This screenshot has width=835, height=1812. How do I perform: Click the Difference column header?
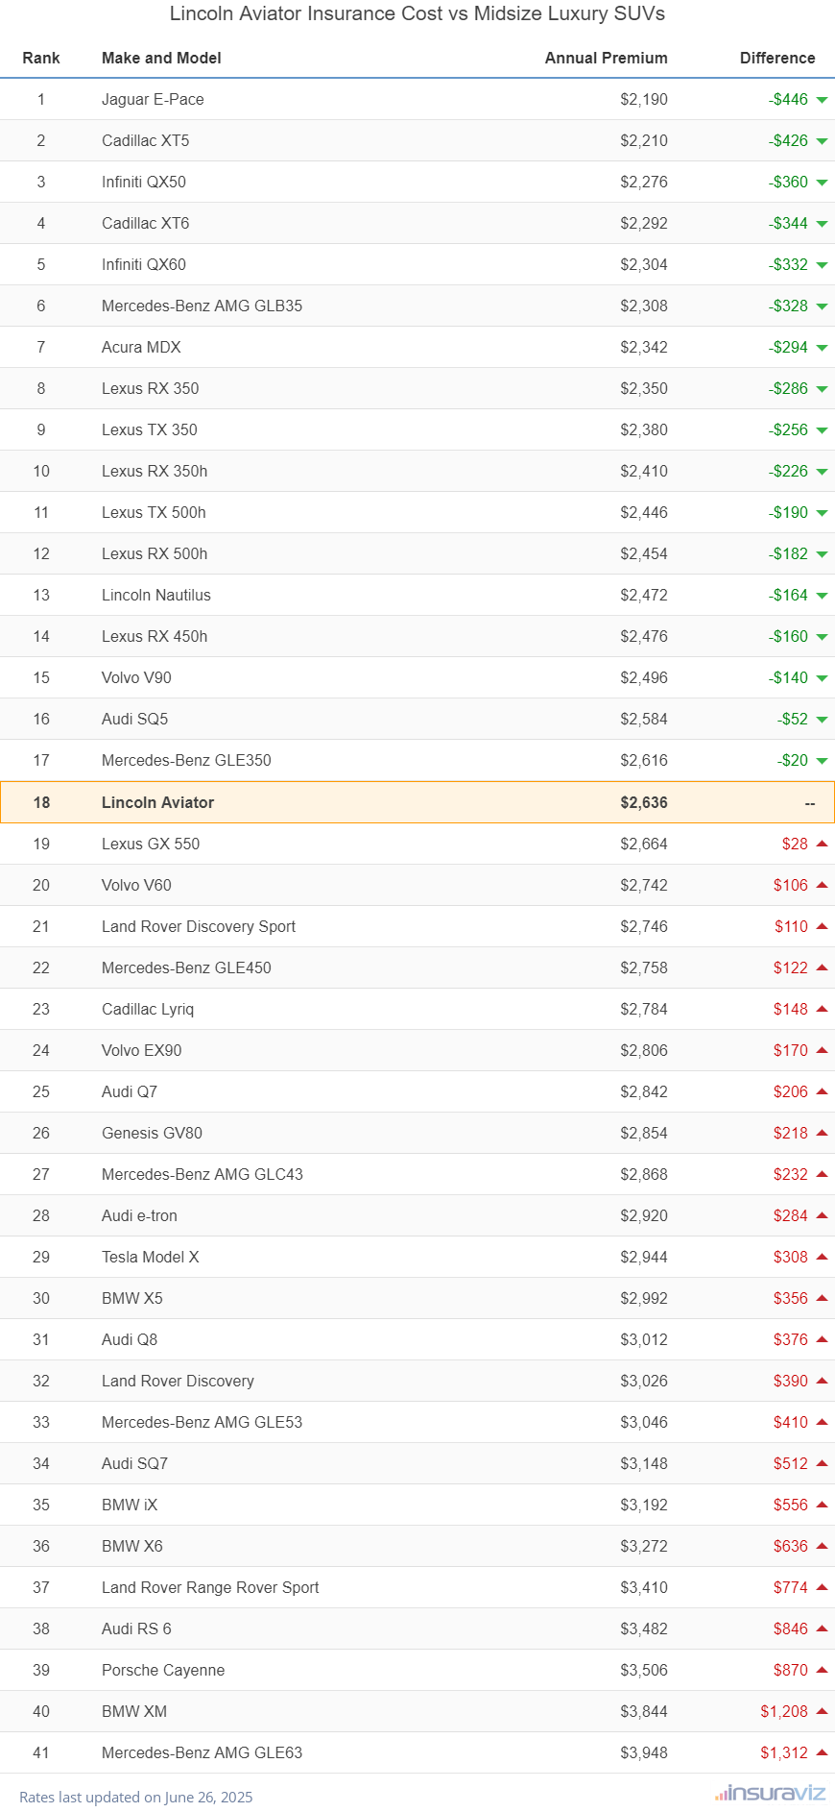776,58
